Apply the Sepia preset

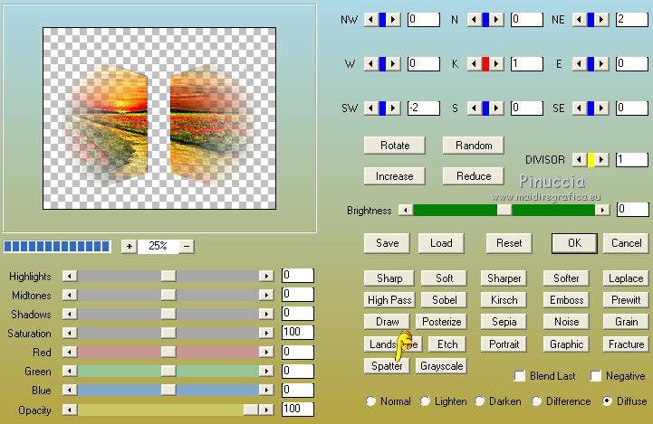[x=504, y=322]
